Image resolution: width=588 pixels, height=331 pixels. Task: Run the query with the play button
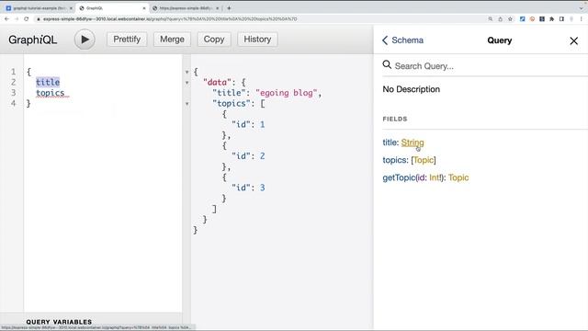[x=85, y=40]
